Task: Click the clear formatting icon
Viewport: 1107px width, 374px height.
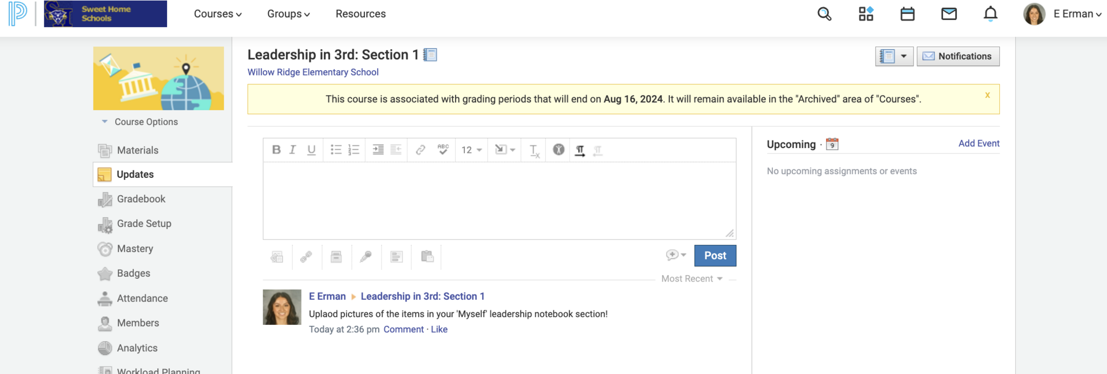Action: (534, 151)
